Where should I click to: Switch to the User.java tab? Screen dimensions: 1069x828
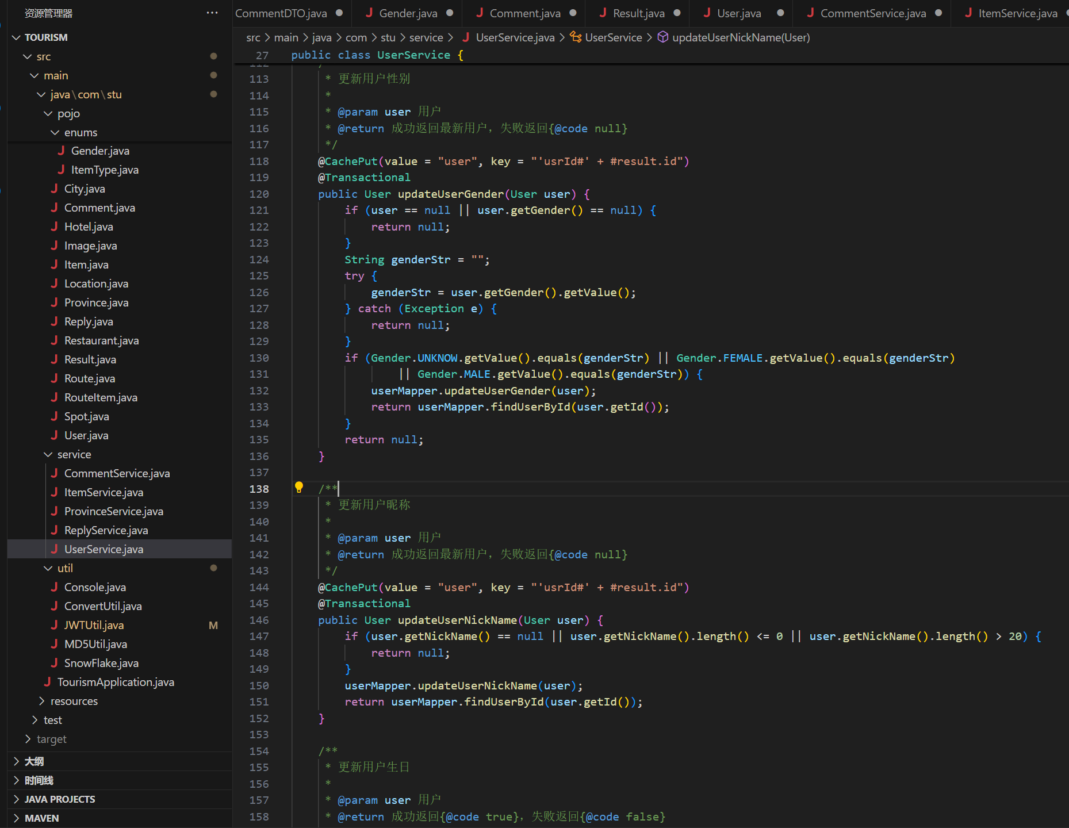coord(738,13)
